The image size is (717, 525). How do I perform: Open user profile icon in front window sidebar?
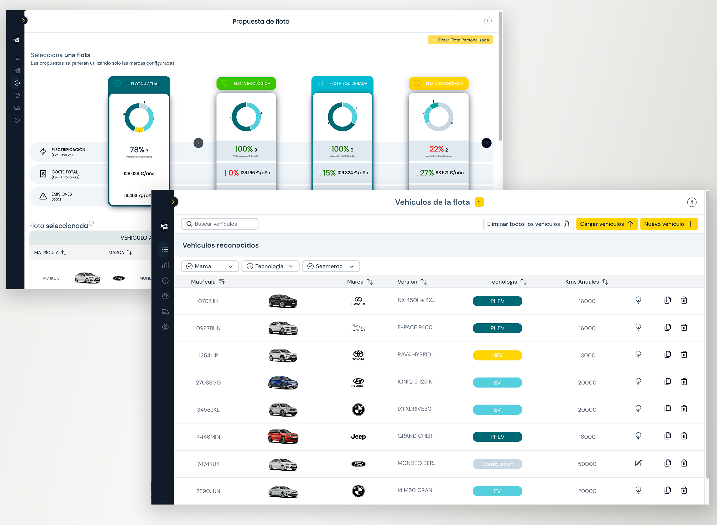pyautogui.click(x=165, y=327)
